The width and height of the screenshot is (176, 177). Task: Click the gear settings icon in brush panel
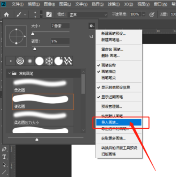pyautogui.click(x=92, y=26)
